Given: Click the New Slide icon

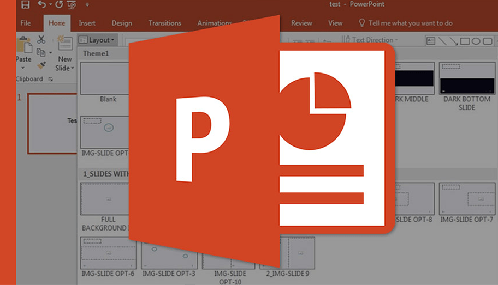Looking at the screenshot, I should pos(65,44).
